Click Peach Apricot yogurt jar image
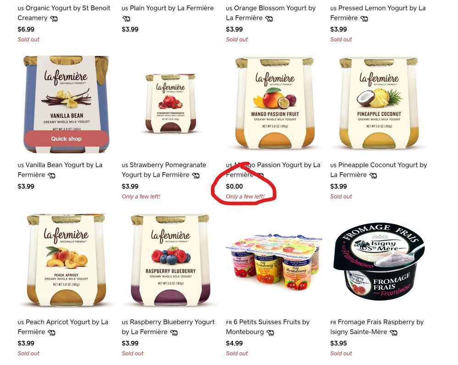The image size is (458, 365). coord(66,260)
